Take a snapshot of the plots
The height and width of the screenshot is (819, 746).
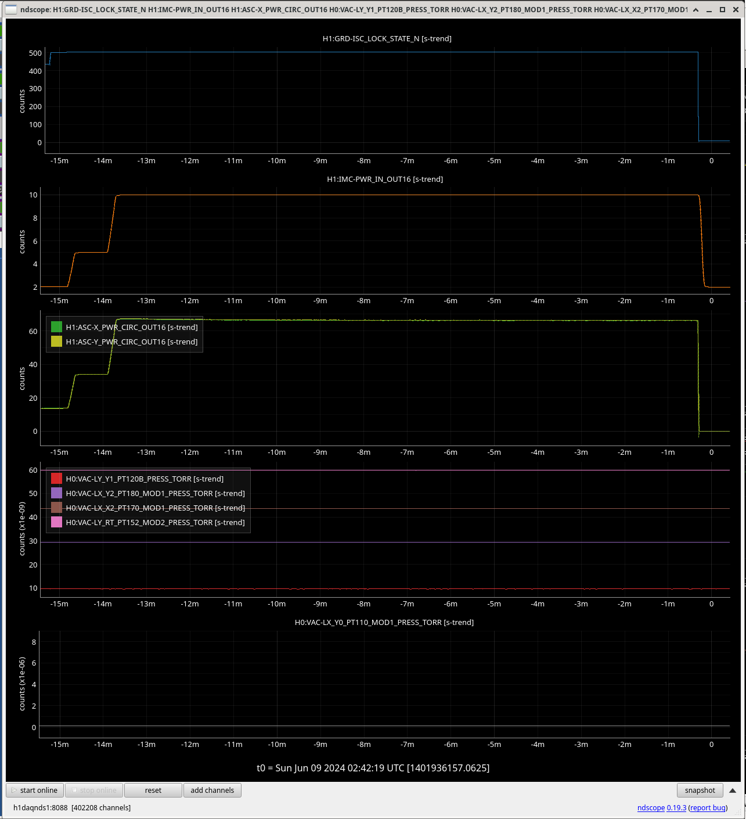700,790
